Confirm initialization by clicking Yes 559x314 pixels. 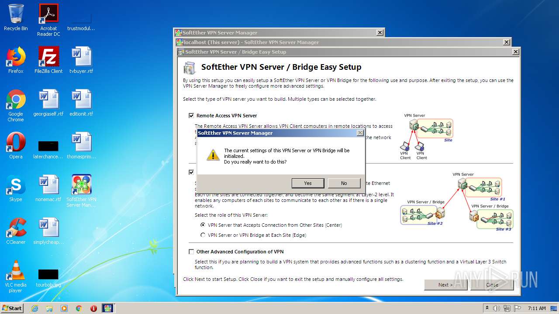pyautogui.click(x=308, y=183)
